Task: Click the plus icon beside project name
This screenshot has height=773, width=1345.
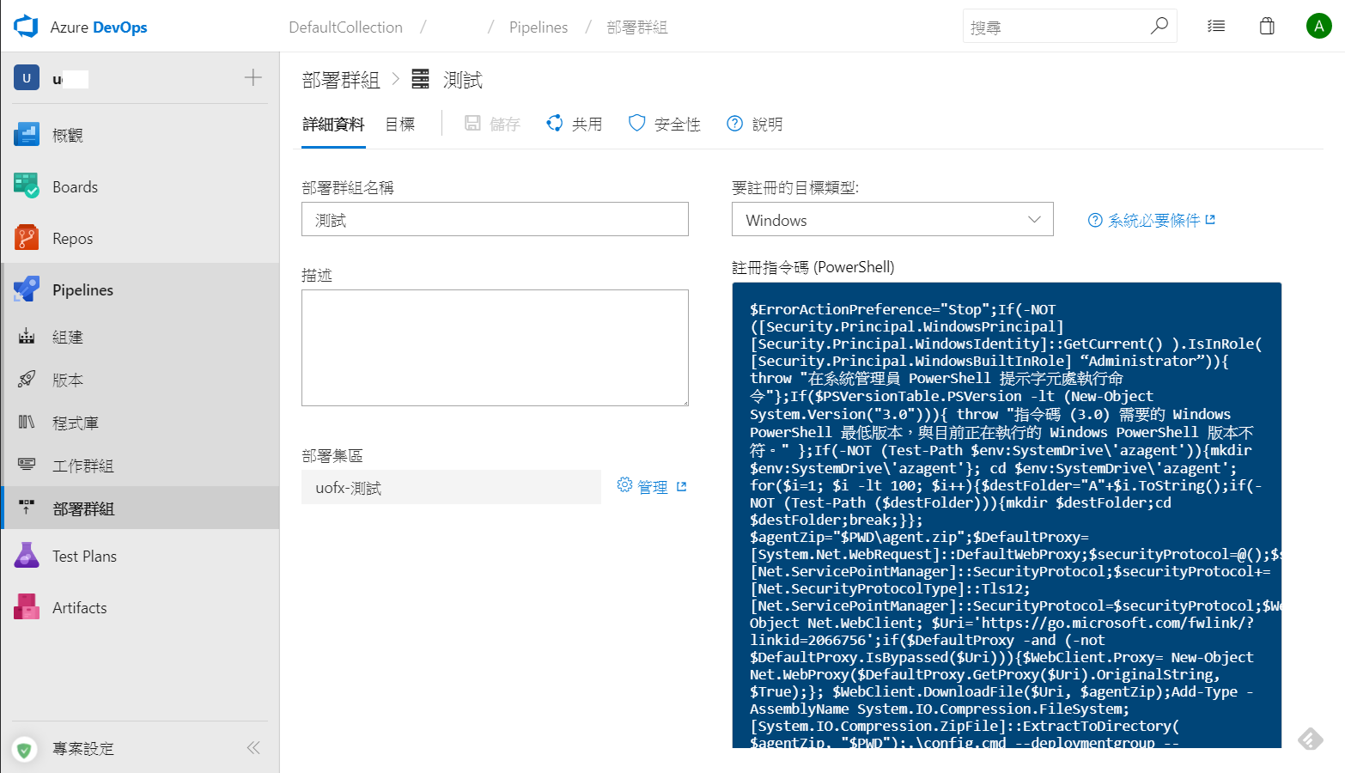Action: [x=253, y=77]
